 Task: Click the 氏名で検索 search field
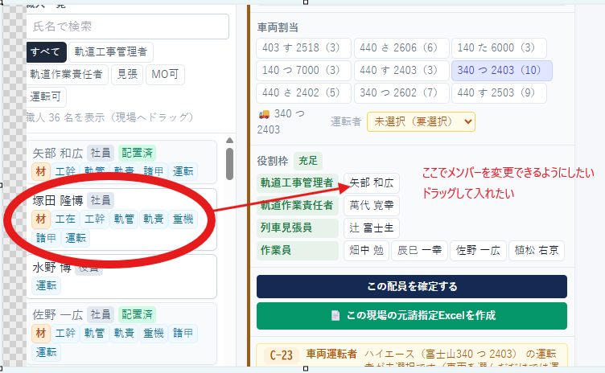coord(128,27)
